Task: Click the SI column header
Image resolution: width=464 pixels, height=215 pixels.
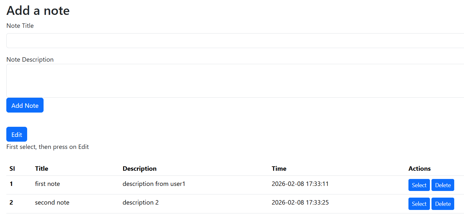Action: click(12, 169)
